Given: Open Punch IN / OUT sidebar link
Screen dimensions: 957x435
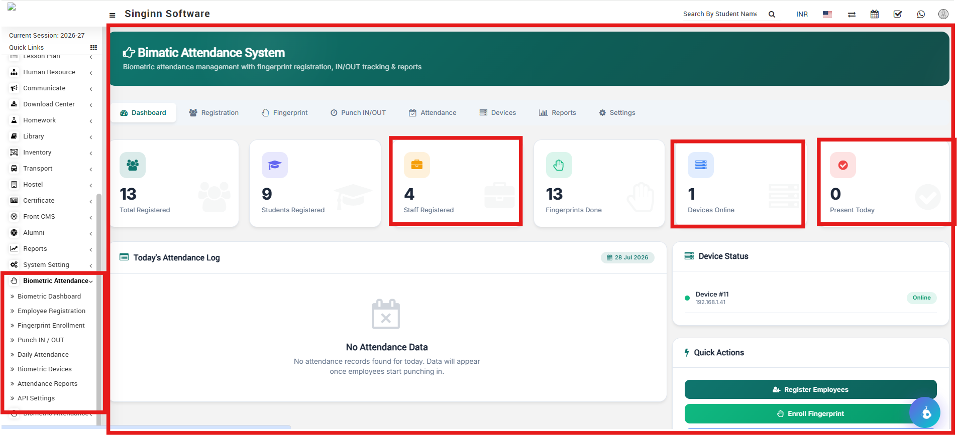Looking at the screenshot, I should [x=41, y=340].
